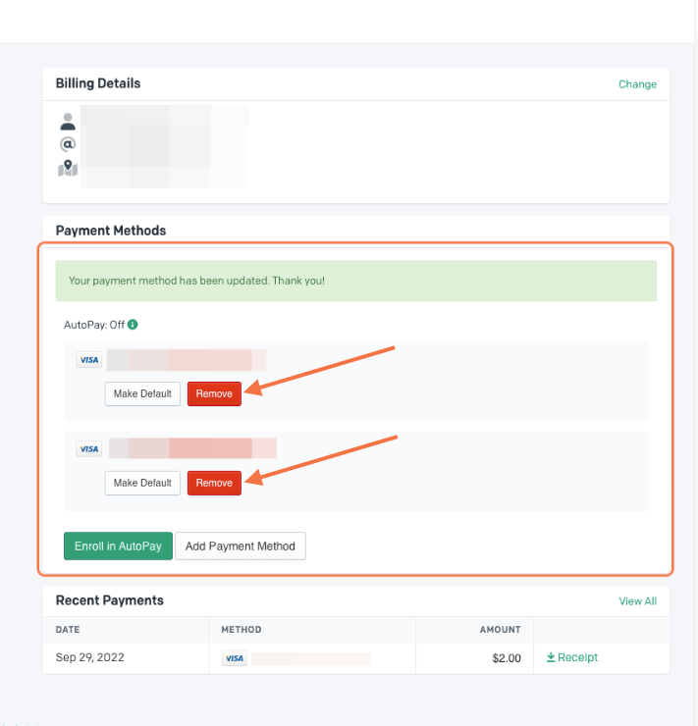Screen dimensions: 698x726
Task: Click the download icon beside Receipt
Action: point(551,657)
